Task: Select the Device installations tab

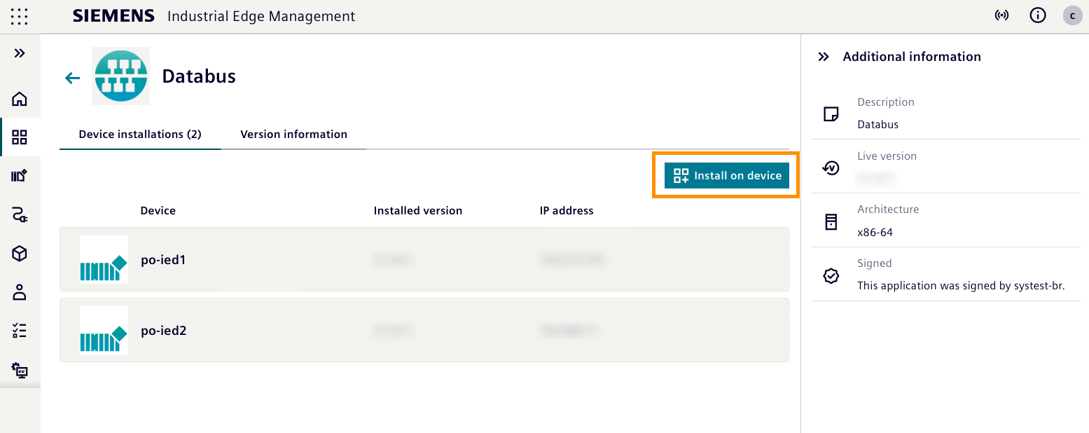Action: coord(139,134)
